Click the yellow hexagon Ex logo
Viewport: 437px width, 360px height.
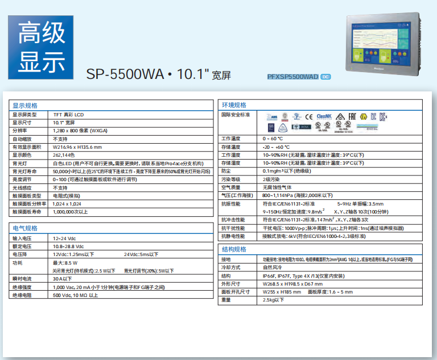[364, 117]
